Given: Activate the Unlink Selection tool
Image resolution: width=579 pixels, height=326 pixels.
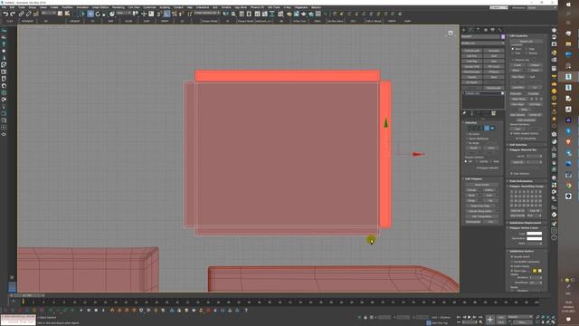Looking at the screenshot, I should tap(28, 14).
